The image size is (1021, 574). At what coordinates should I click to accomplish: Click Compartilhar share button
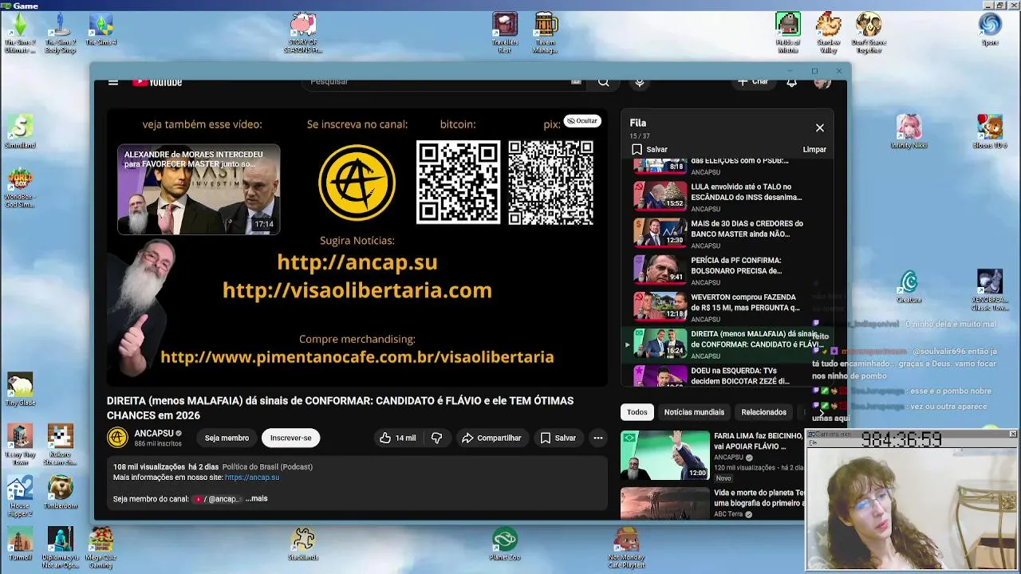pyautogui.click(x=491, y=438)
